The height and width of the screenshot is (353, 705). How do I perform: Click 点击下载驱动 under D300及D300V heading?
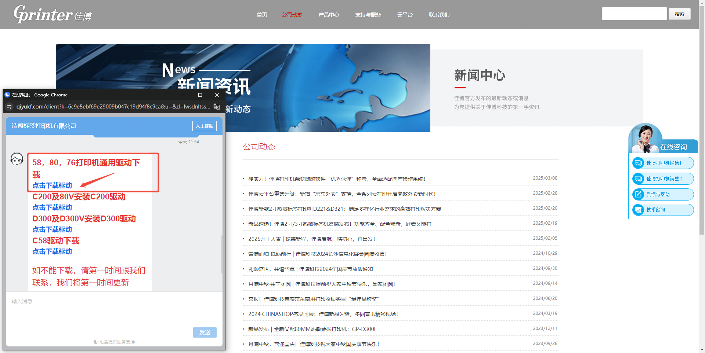click(52, 229)
